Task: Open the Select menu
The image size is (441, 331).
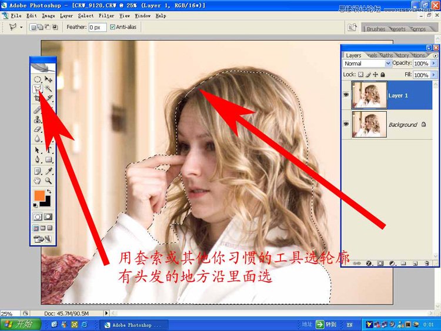Action: [x=86, y=16]
